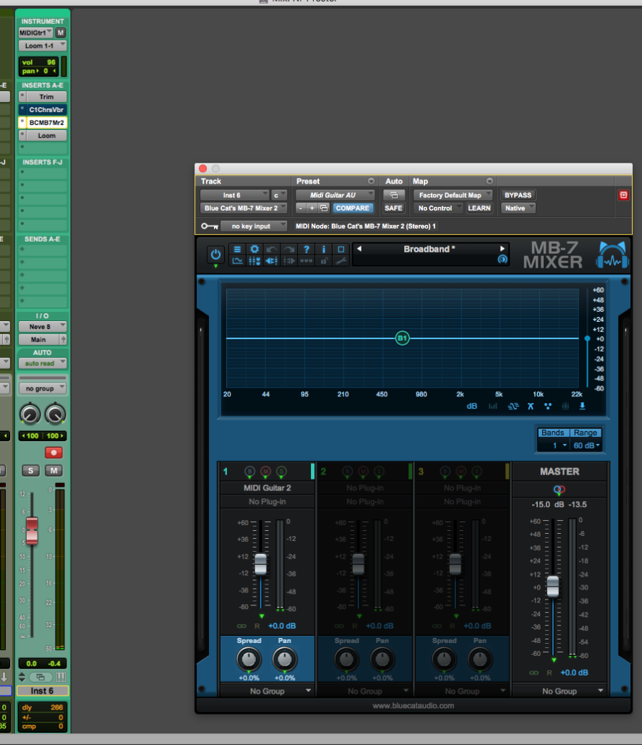Click the window size square icon
The height and width of the screenshot is (745, 642).
[x=341, y=250]
